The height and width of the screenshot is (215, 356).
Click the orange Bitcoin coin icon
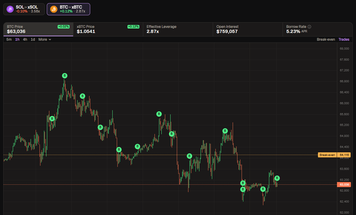coord(54,9)
